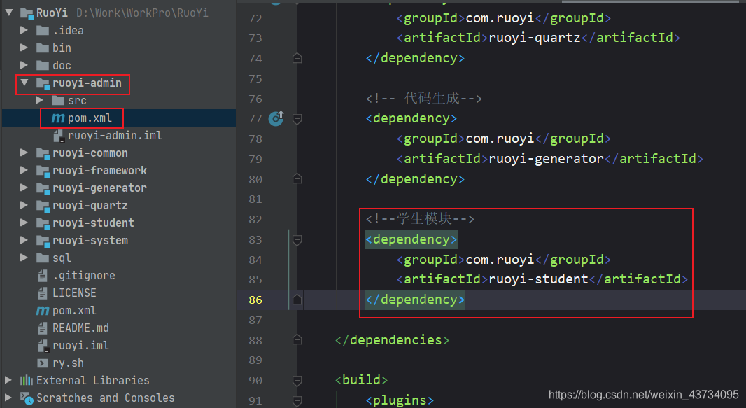Click the Maven reload gutter icon on line 77

(x=276, y=118)
